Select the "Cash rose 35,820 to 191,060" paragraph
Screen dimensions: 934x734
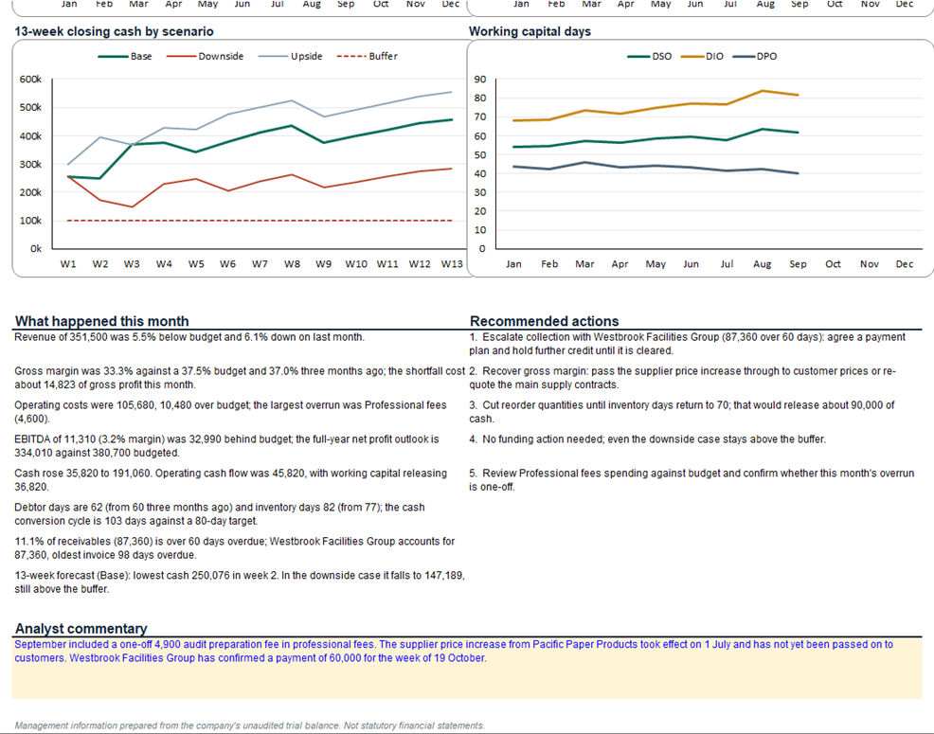pyautogui.click(x=230, y=480)
